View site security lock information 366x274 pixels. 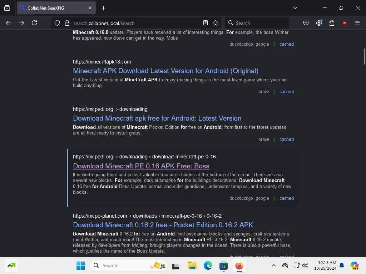point(67,23)
